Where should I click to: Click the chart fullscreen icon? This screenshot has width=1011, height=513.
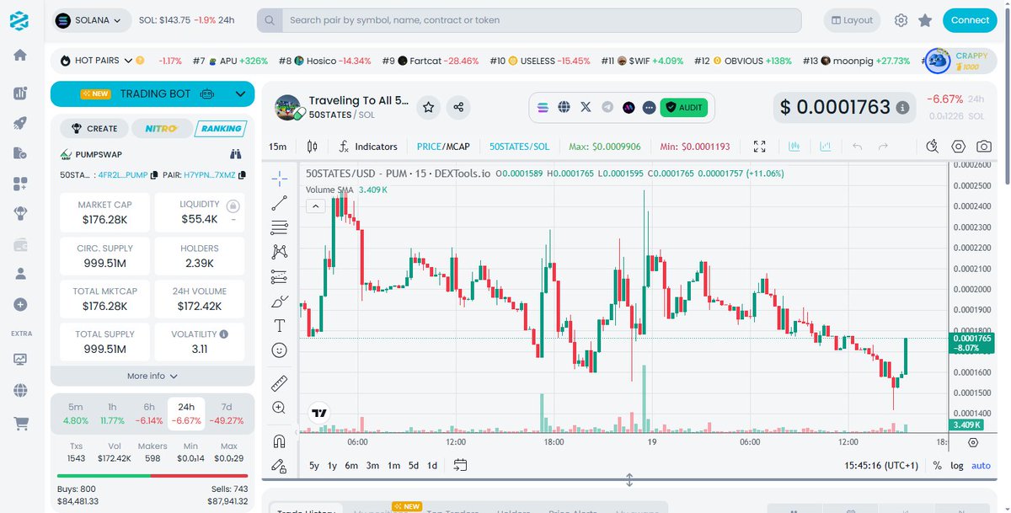[x=760, y=147]
